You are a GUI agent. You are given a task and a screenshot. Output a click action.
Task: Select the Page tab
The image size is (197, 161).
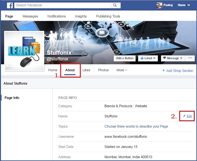[9, 16]
